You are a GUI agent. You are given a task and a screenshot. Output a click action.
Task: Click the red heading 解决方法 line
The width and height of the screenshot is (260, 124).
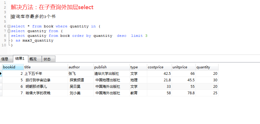(x=52, y=7)
